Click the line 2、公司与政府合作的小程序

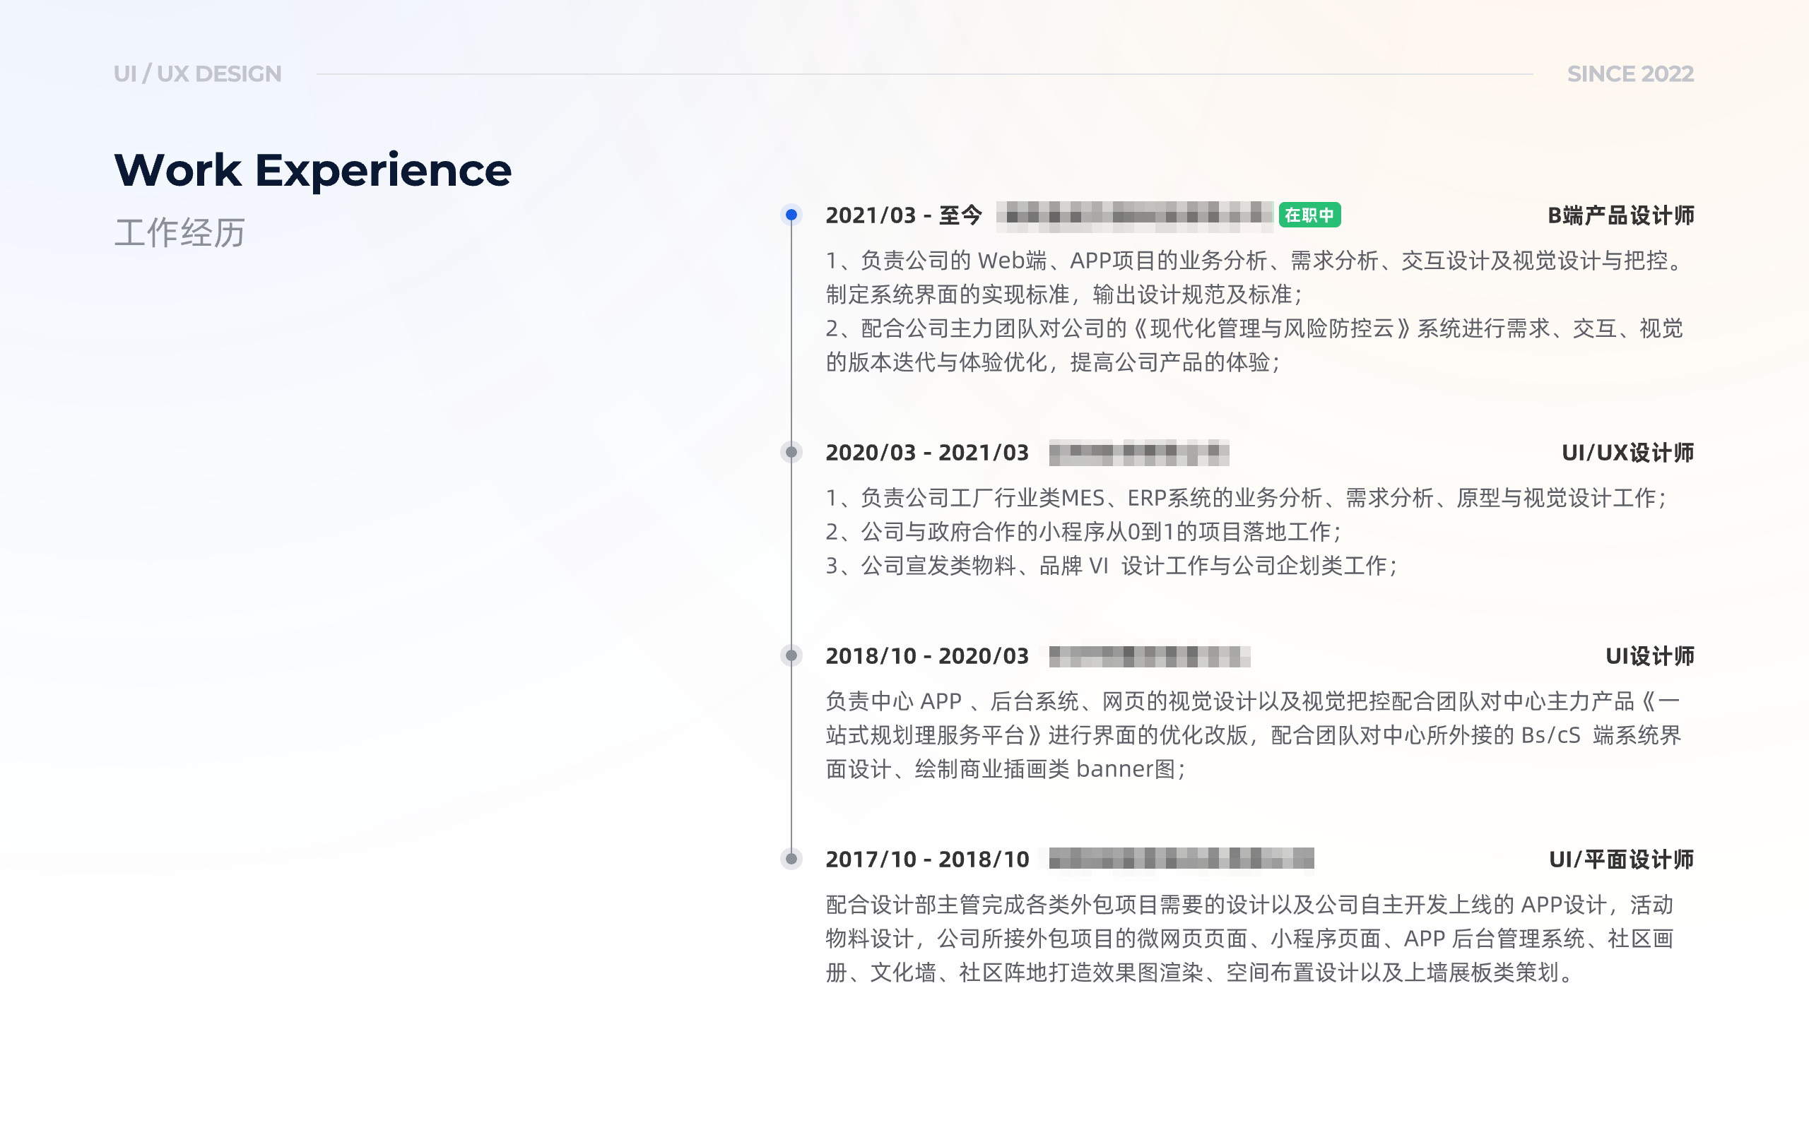[x=1084, y=531]
